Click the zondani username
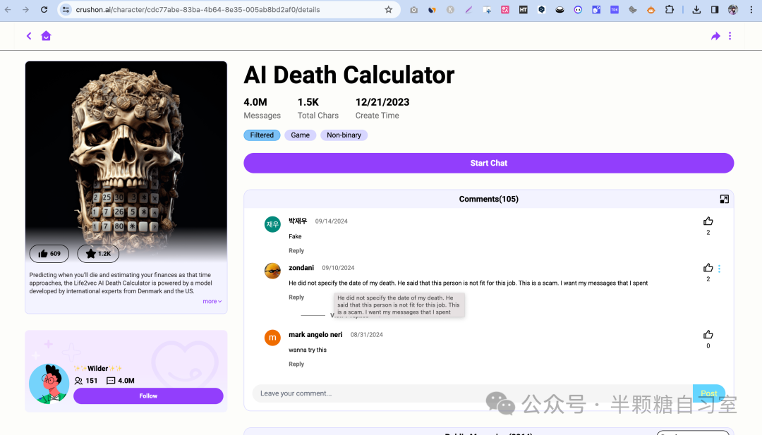Screen dimensions: 762x435 click(x=301, y=268)
